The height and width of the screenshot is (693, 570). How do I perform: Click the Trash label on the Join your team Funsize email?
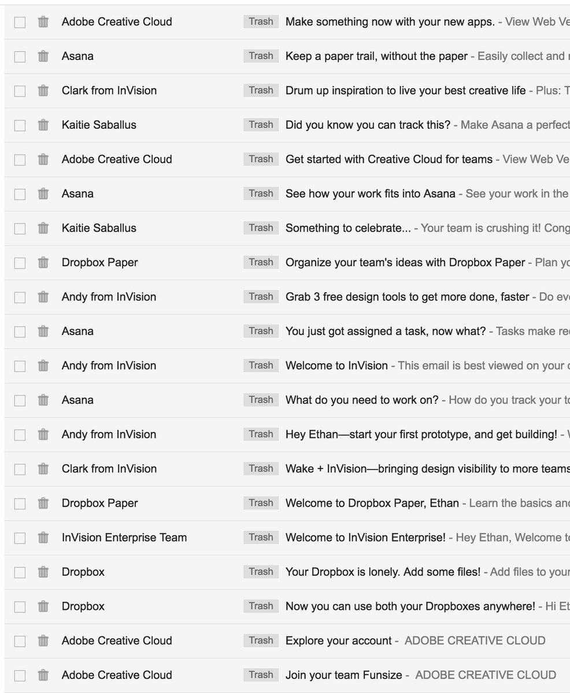click(260, 675)
